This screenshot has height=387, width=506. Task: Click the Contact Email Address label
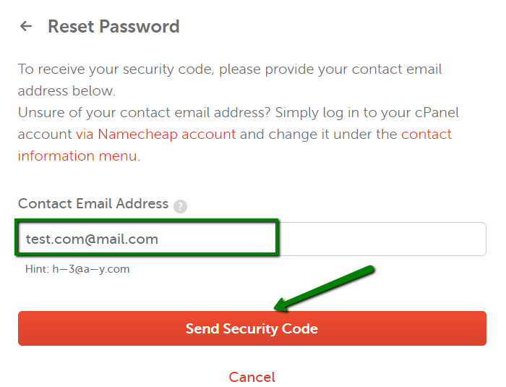tap(93, 204)
